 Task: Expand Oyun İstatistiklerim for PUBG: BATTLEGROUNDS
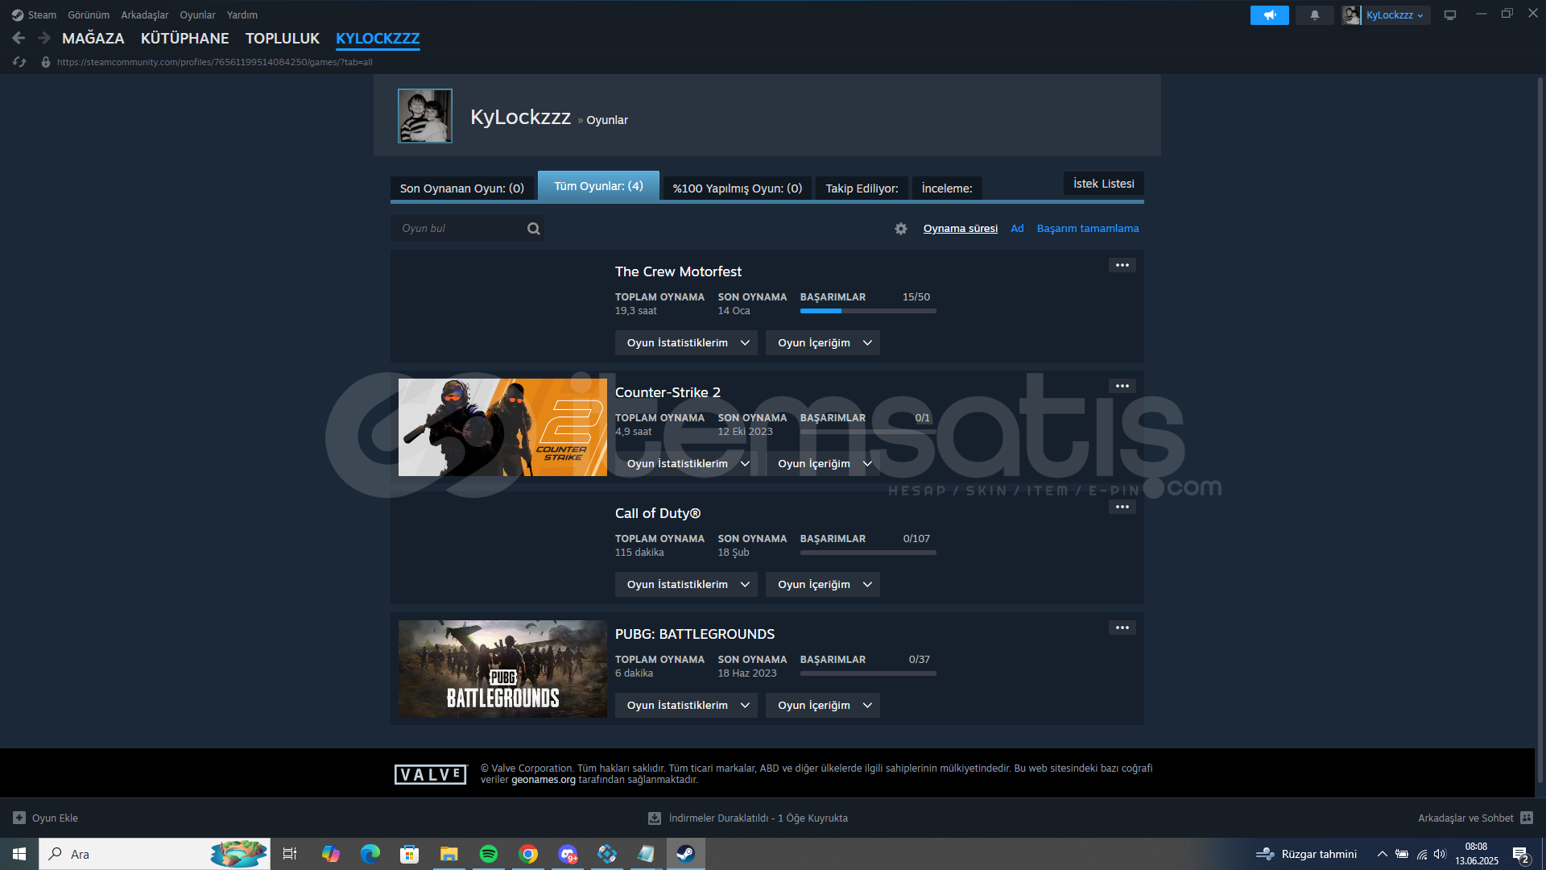click(x=686, y=706)
